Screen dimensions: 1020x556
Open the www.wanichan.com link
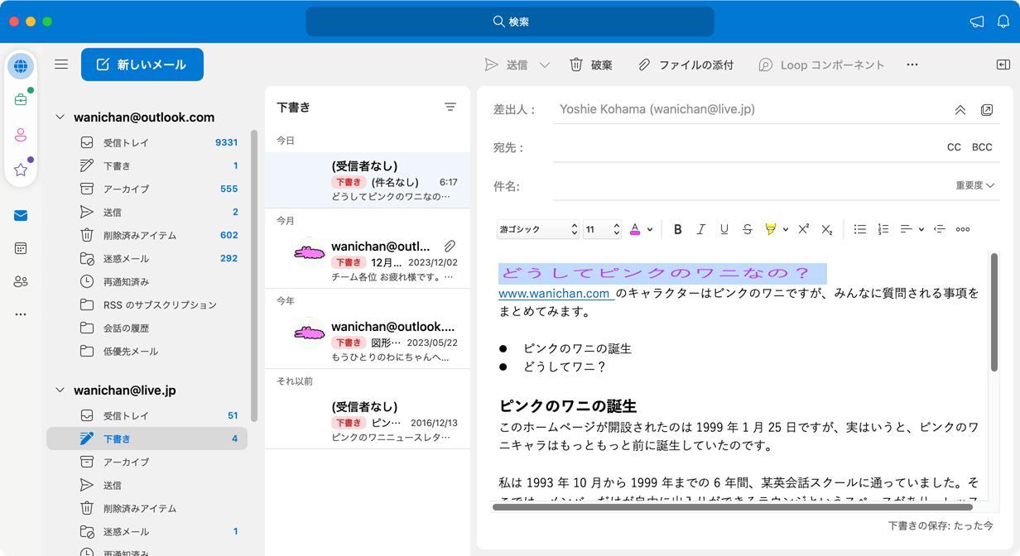tap(554, 293)
